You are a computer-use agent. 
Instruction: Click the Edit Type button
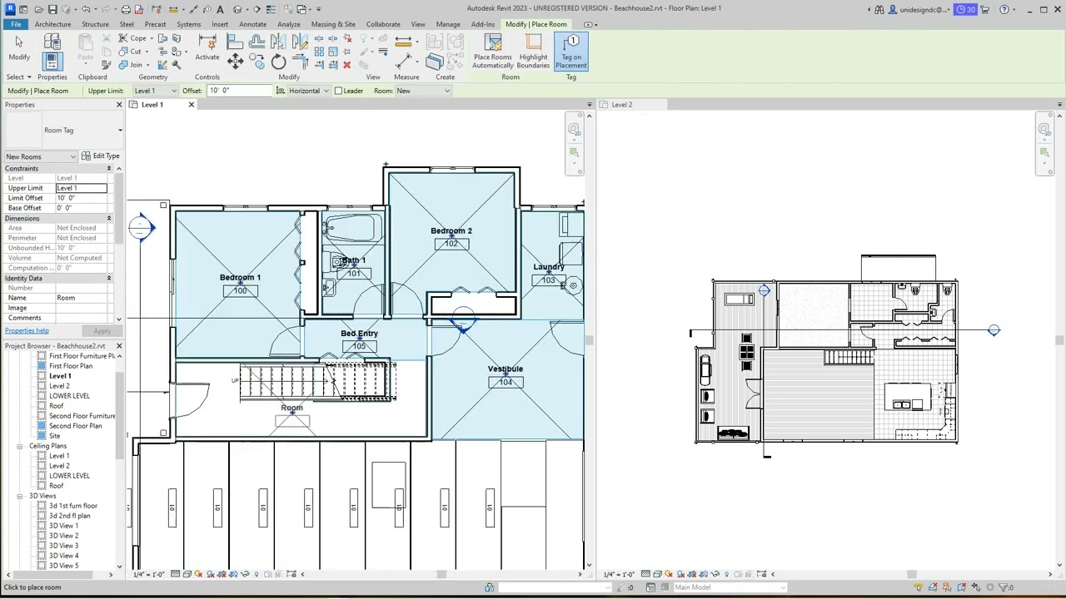point(101,156)
